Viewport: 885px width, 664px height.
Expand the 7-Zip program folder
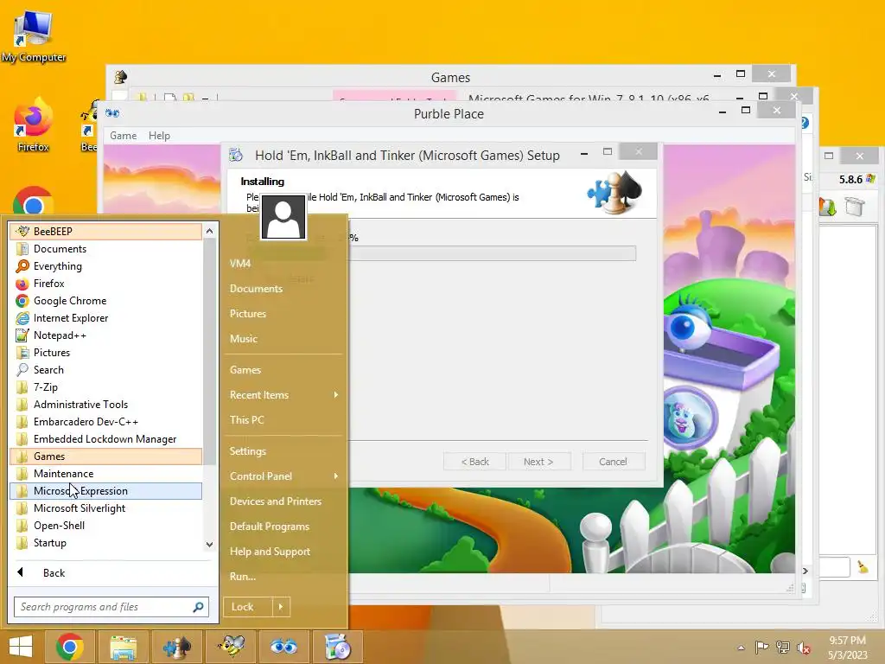[105, 387]
